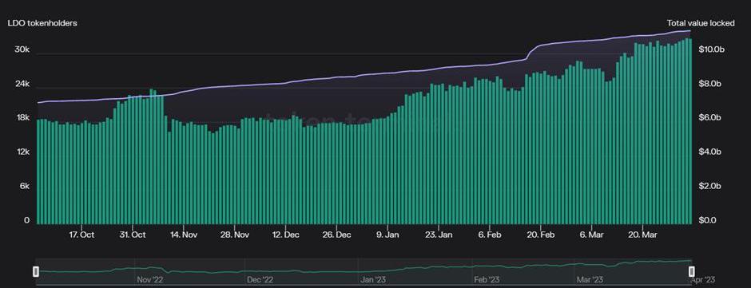751x288 pixels.
Task: Select the 6. Feb date label
Action: point(490,235)
